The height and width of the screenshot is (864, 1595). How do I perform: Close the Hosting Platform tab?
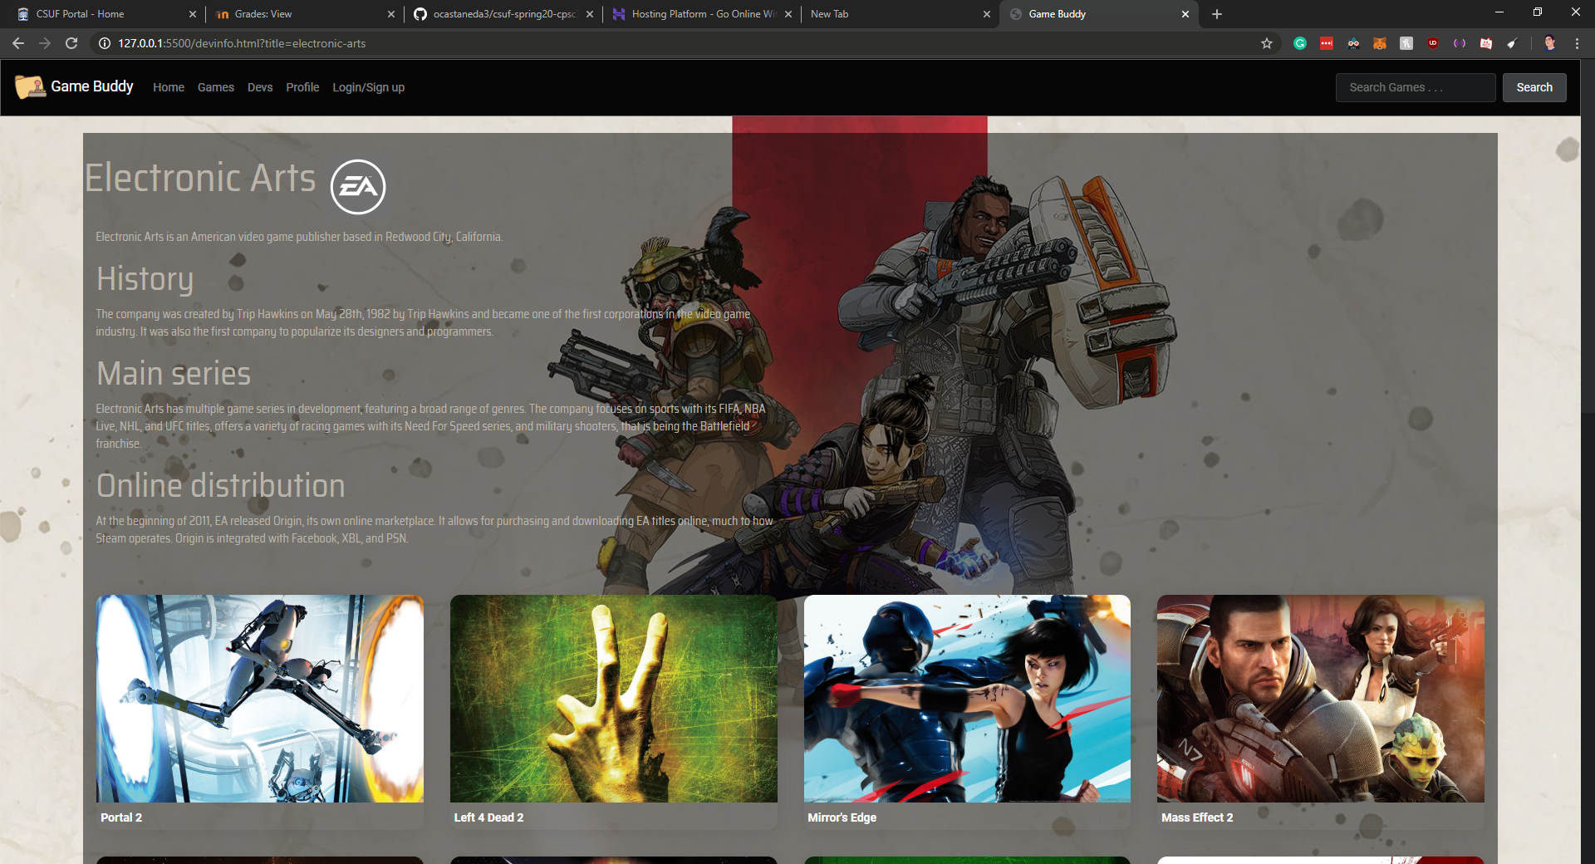tap(788, 14)
